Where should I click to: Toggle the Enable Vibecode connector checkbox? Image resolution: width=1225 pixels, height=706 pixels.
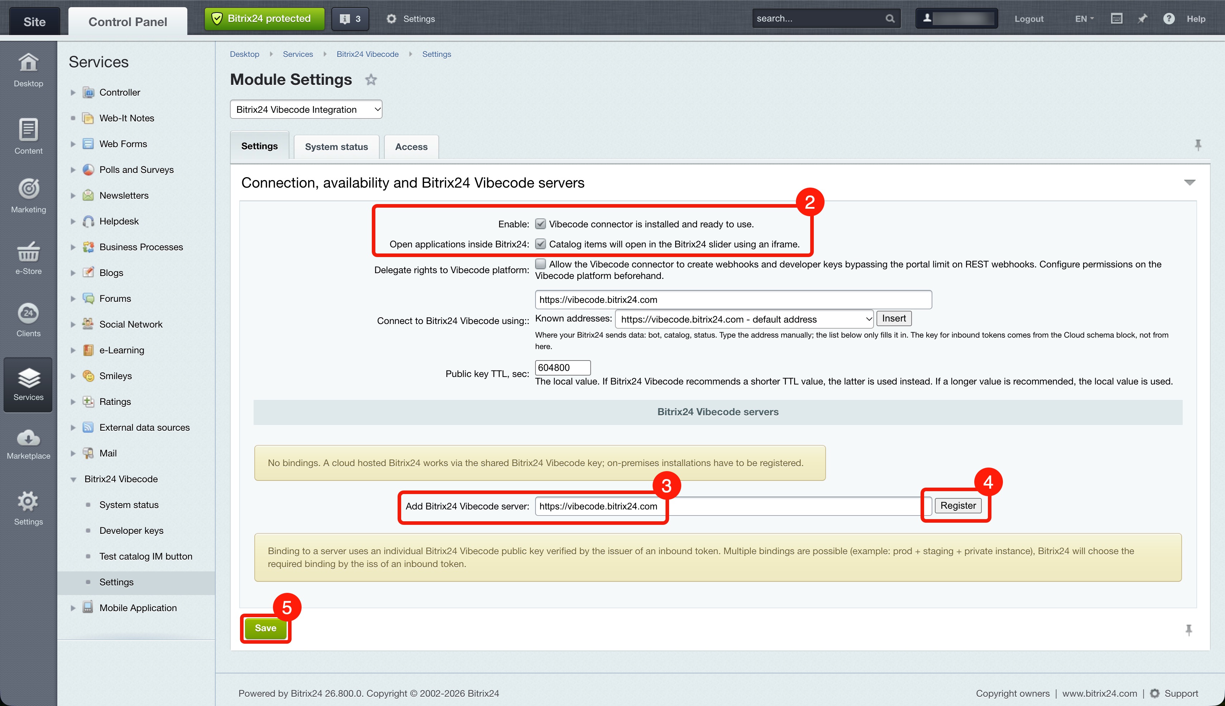coord(541,224)
